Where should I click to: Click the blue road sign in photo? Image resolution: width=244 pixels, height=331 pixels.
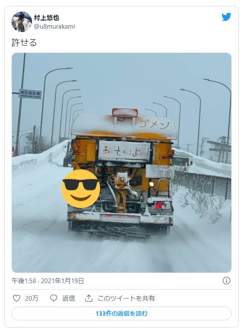pyautogui.click(x=30, y=94)
